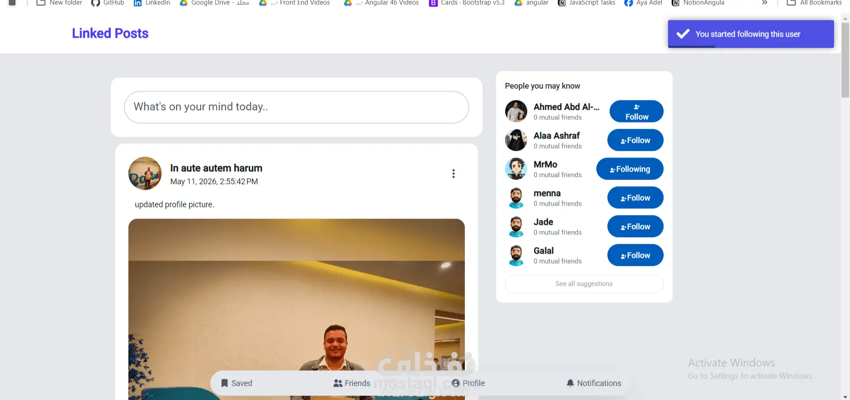Click the Profile person icon
Screen dimensions: 850x400
click(456, 383)
